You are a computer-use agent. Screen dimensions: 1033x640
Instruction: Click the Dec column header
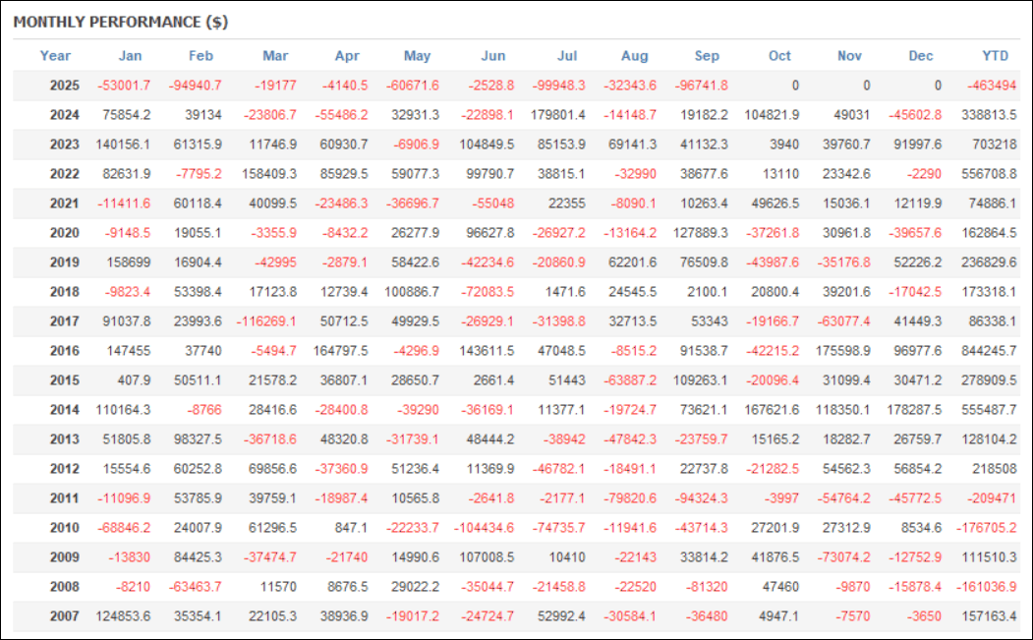[921, 56]
